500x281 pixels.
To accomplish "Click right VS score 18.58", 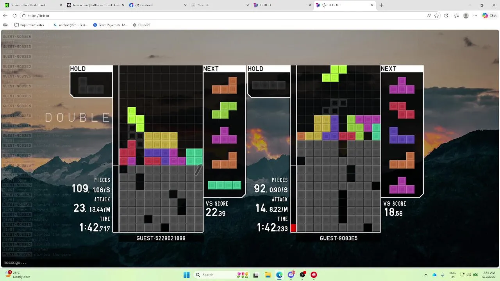I will tap(393, 212).
